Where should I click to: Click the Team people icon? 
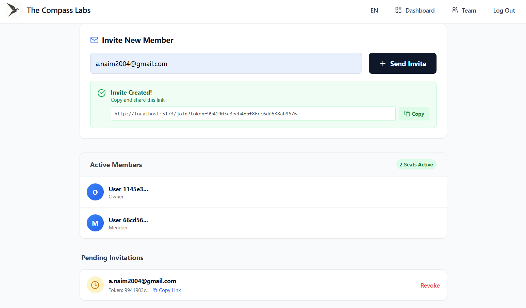tap(455, 10)
